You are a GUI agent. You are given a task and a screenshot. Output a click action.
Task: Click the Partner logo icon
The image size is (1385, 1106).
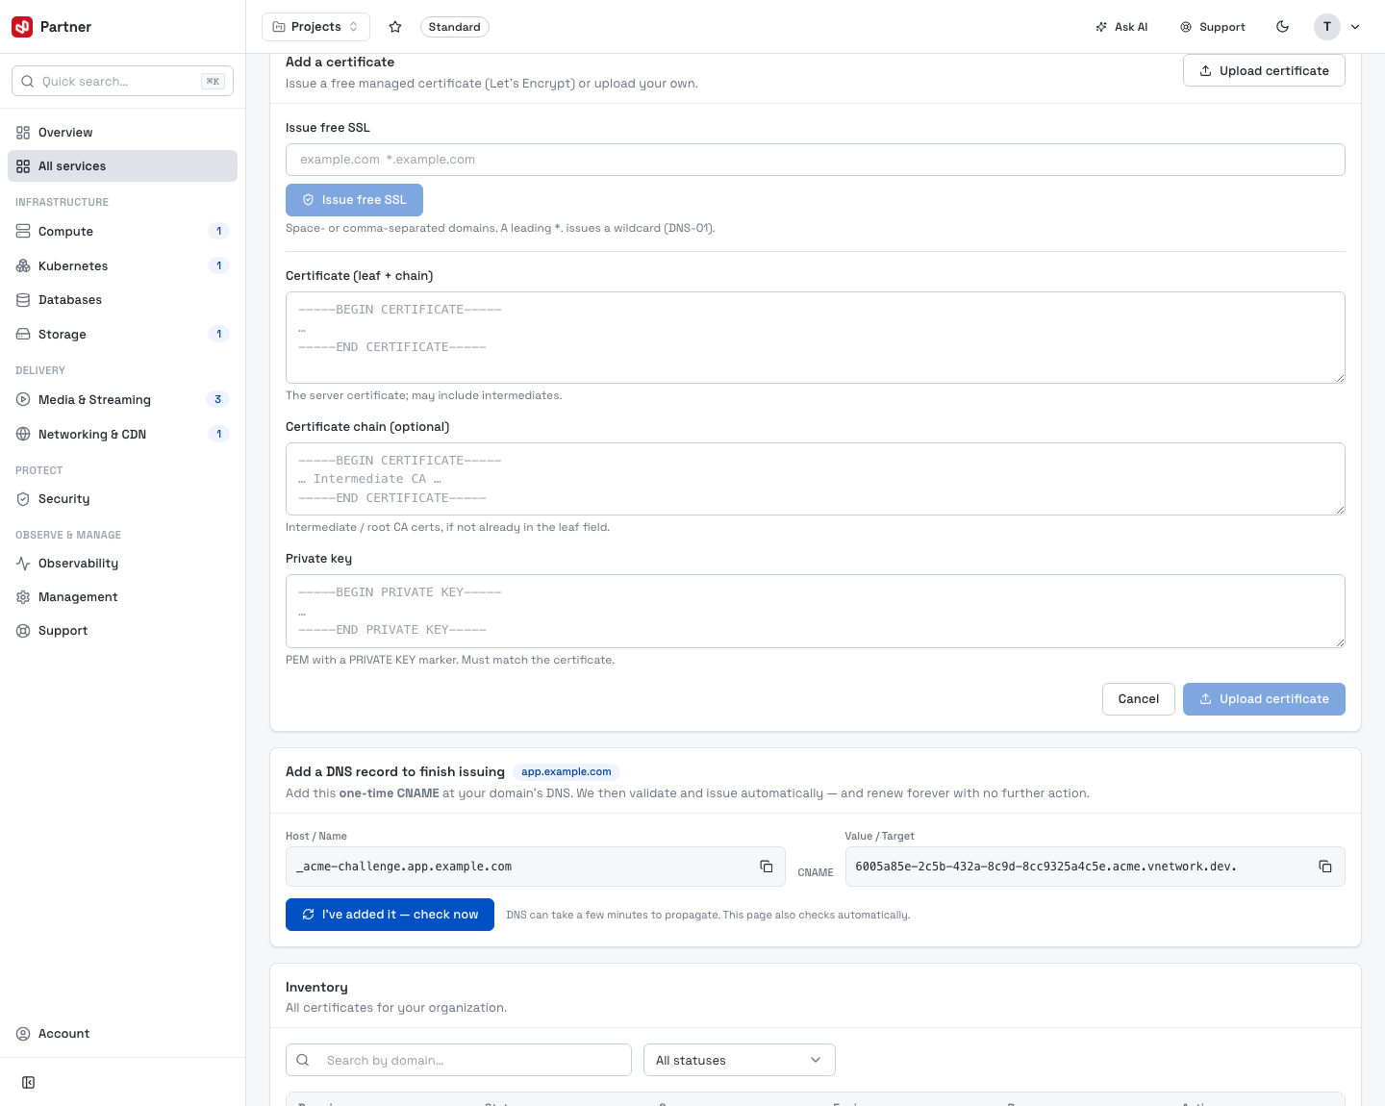22,27
